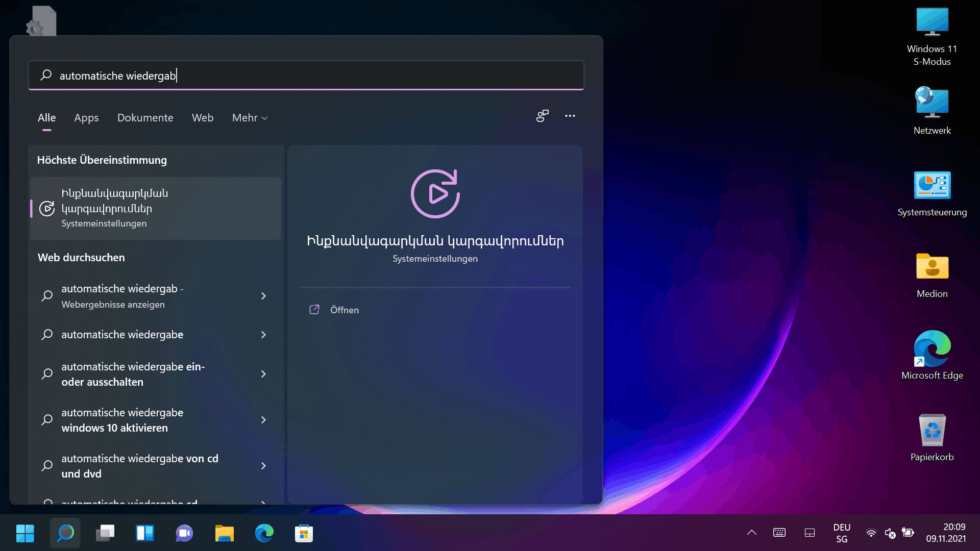Click the search box with 'automatische wiedergab'
The image size is (980, 551).
(x=306, y=76)
